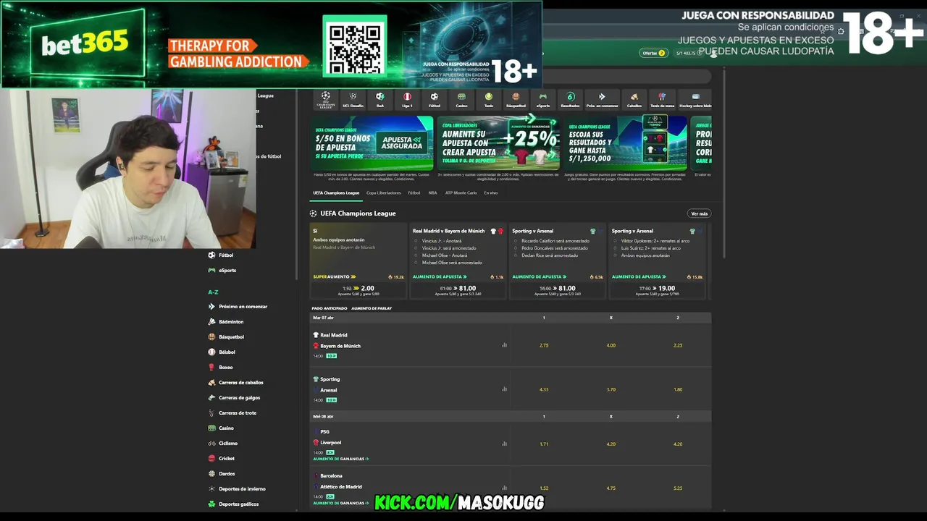Open the Apuesta Asegurada promo banner
Image resolution: width=927 pixels, height=521 pixels.
point(372,143)
